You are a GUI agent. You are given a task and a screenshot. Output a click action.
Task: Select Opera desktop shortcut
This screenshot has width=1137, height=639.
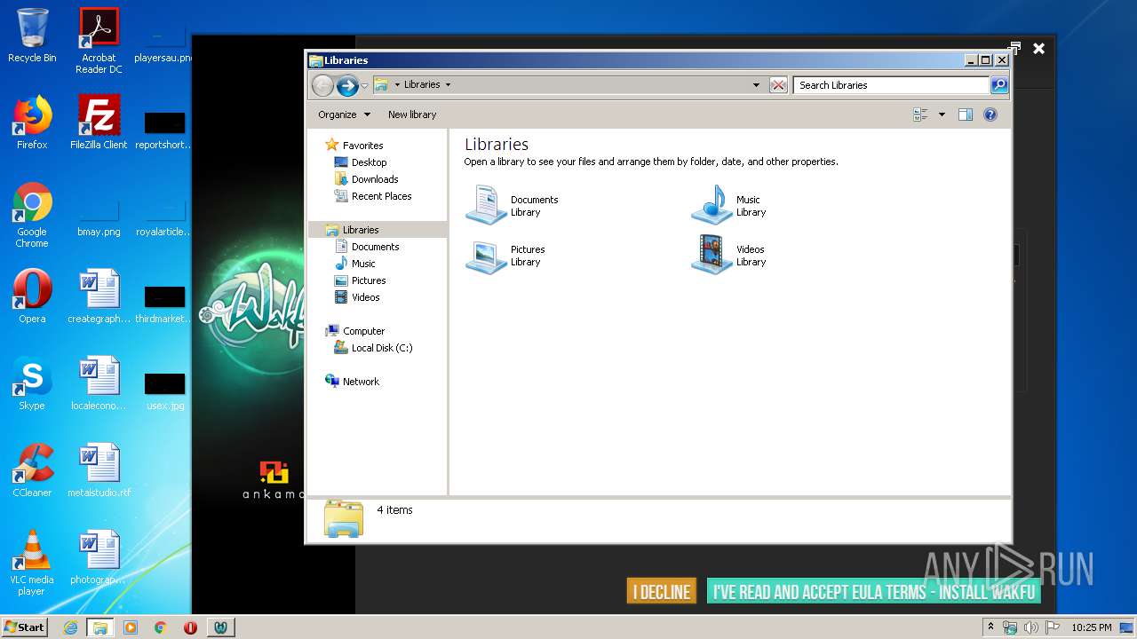[x=32, y=296]
